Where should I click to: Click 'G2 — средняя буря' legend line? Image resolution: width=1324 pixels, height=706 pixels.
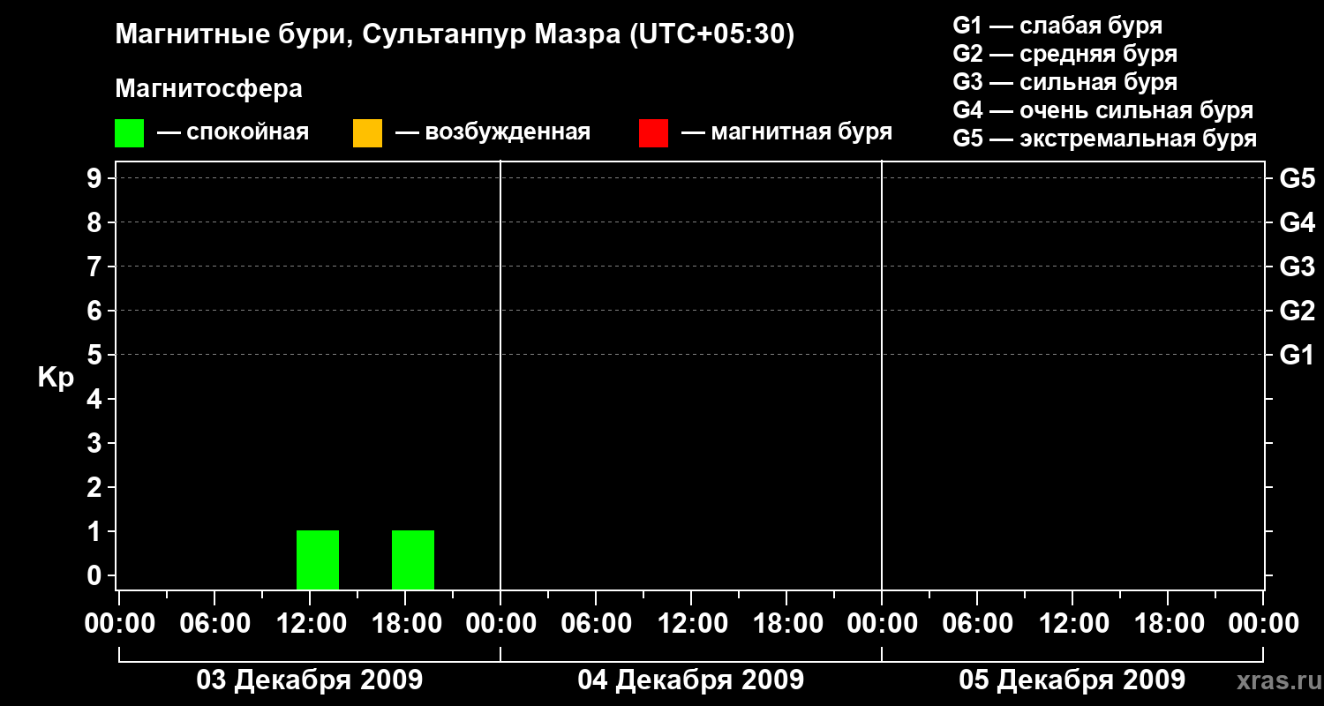tap(1064, 54)
